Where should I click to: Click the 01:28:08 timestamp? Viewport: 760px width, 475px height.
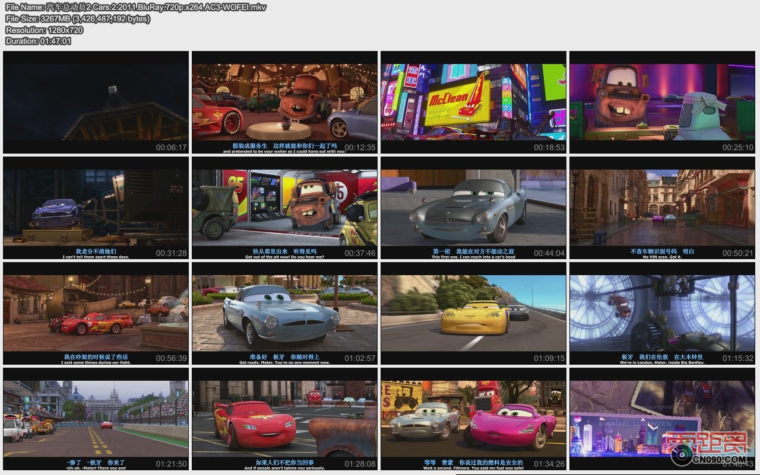click(x=360, y=464)
